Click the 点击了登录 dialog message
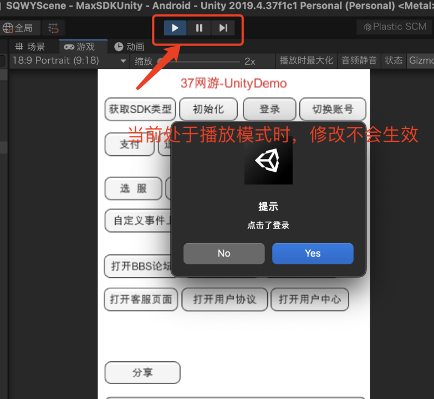 [268, 225]
